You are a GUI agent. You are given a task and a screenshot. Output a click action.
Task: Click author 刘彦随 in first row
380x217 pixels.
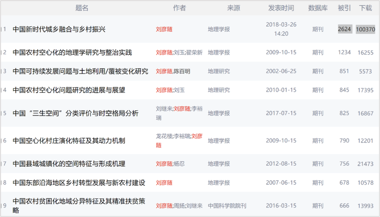tap(164, 29)
